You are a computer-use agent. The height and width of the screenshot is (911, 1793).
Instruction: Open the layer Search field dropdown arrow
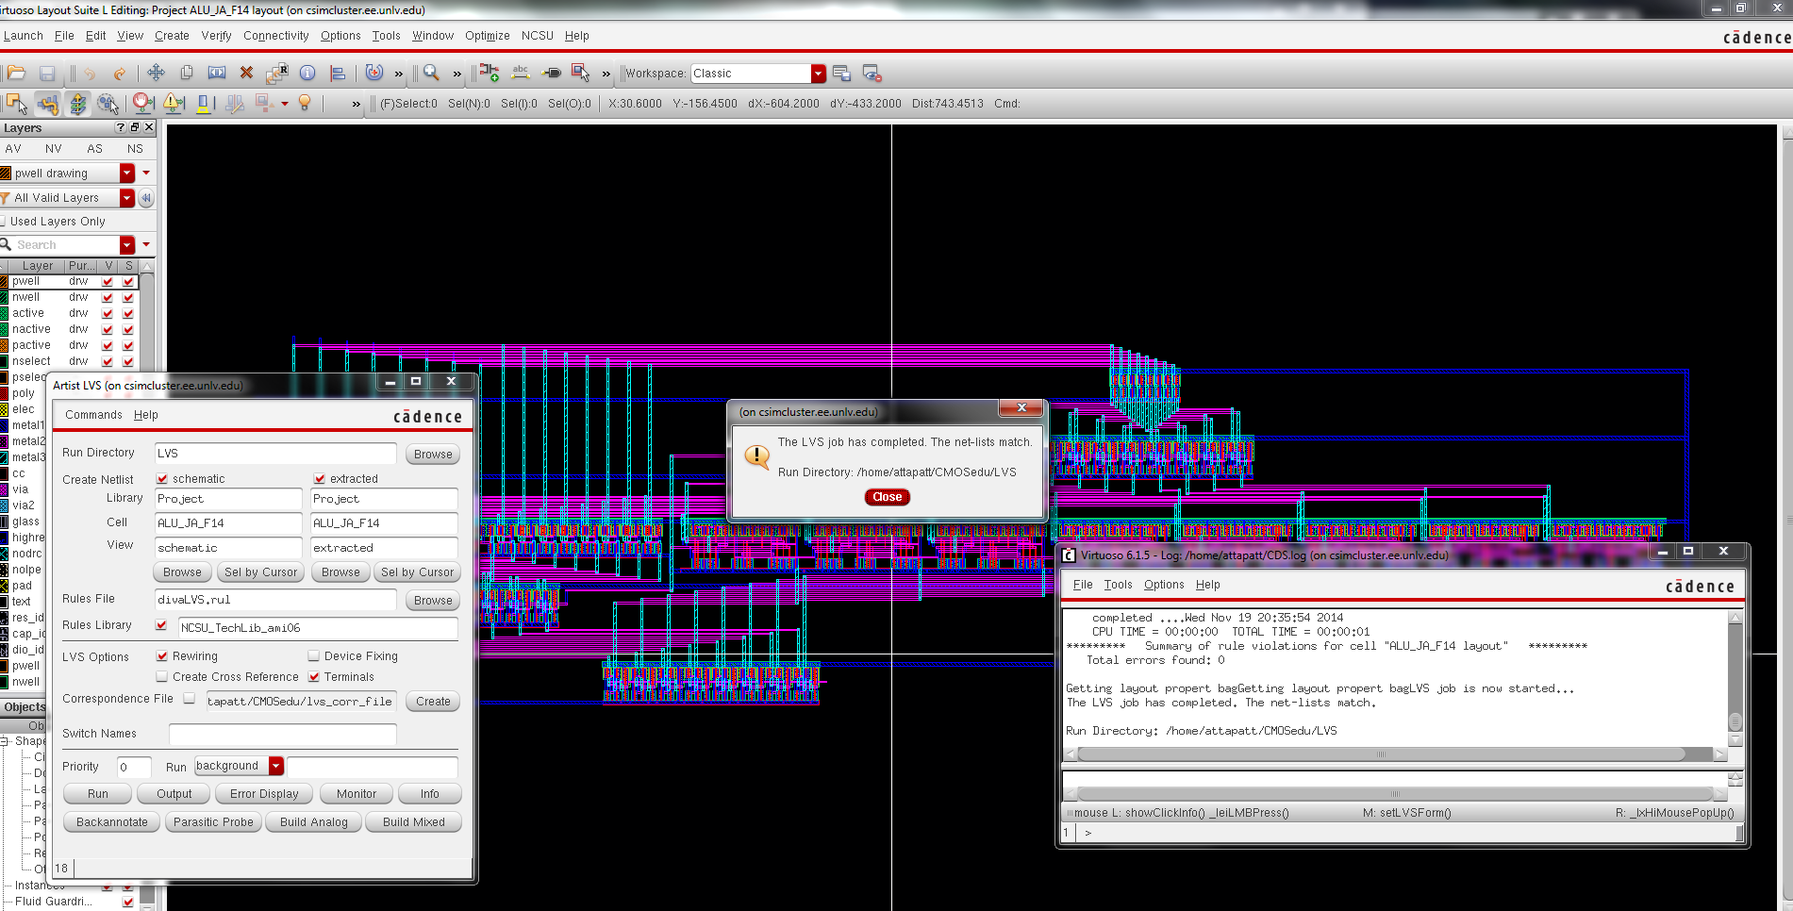pyautogui.click(x=127, y=245)
